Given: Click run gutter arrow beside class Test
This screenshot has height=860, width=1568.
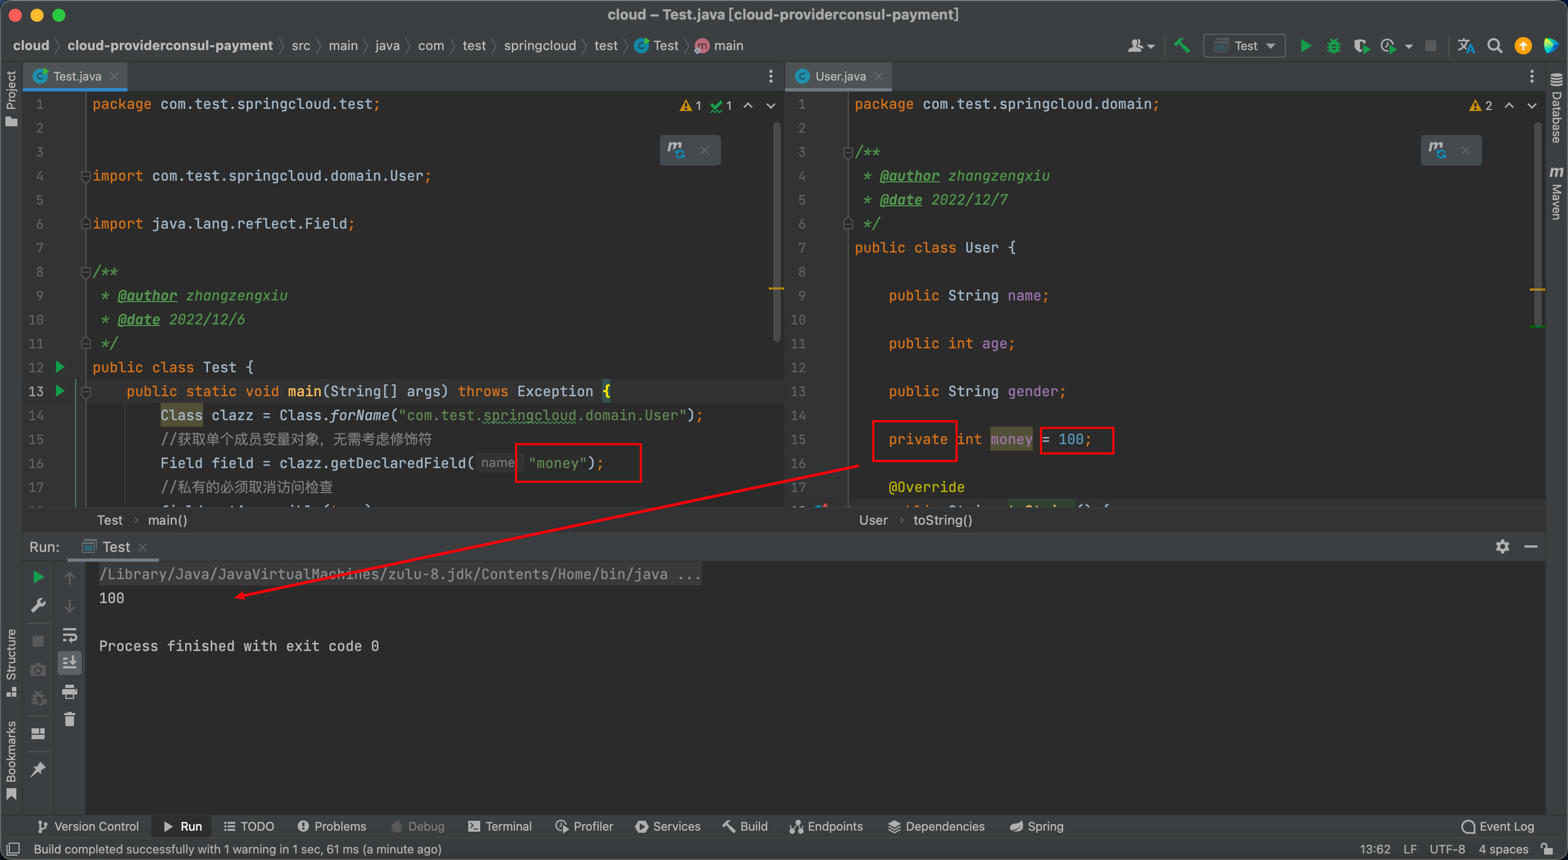Looking at the screenshot, I should pyautogui.click(x=60, y=366).
